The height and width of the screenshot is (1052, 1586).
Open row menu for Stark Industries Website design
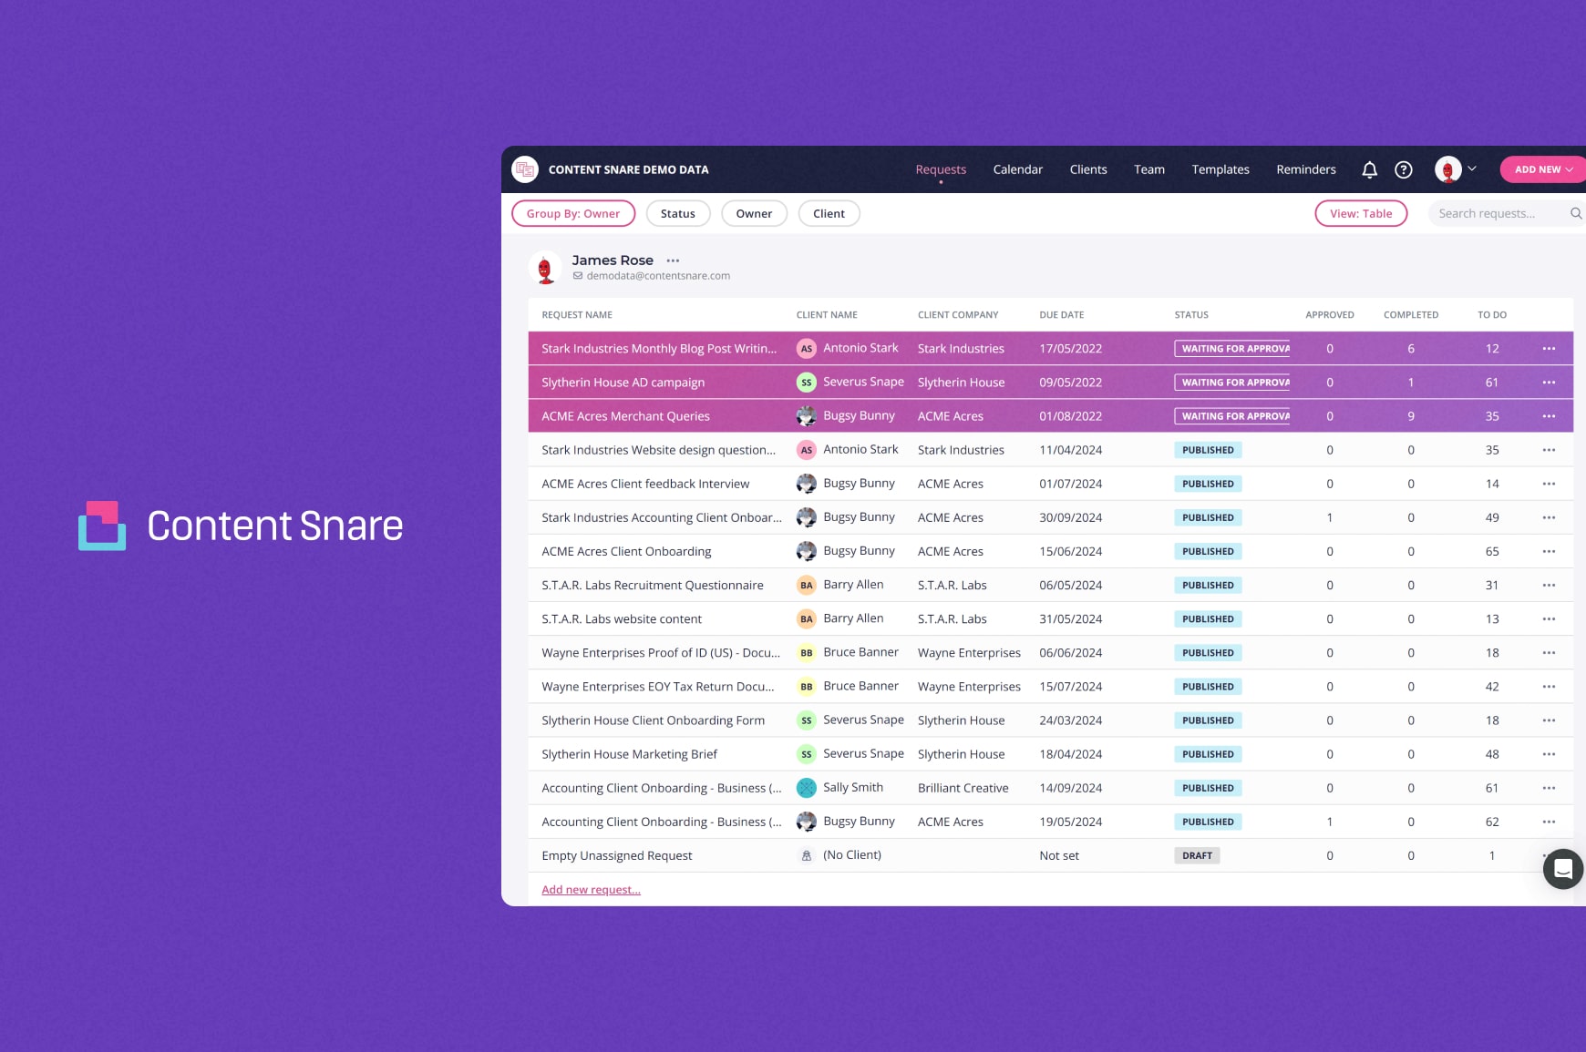click(x=1549, y=450)
